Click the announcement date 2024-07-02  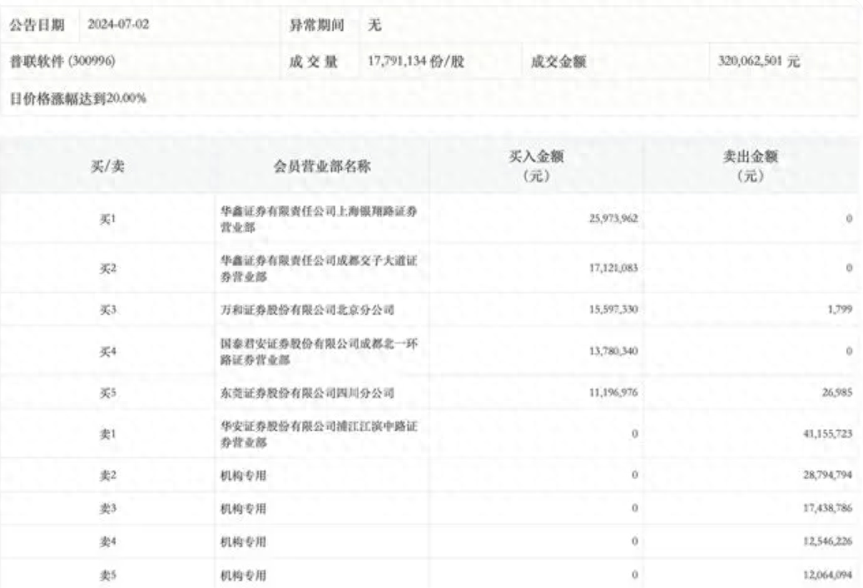(118, 25)
